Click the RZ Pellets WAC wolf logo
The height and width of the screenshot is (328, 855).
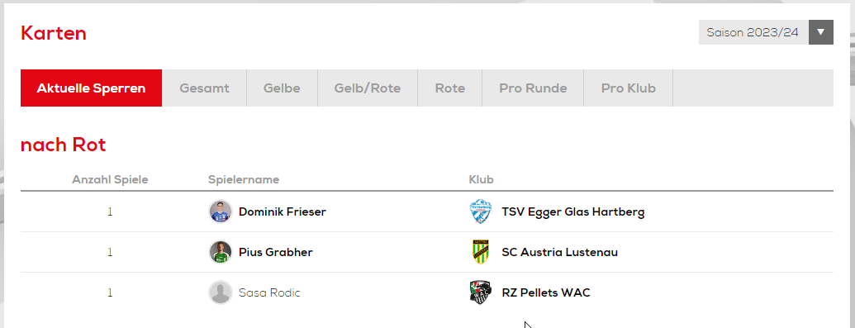pos(481,292)
